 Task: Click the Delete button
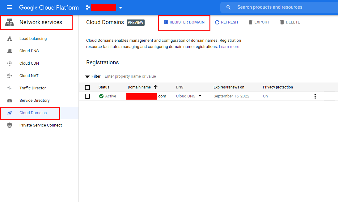click(290, 22)
